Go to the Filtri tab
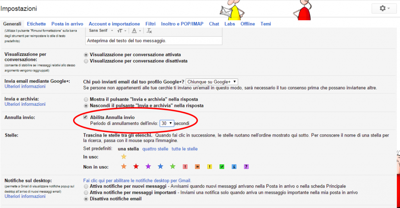This screenshot has height=208, width=400. tap(150, 24)
